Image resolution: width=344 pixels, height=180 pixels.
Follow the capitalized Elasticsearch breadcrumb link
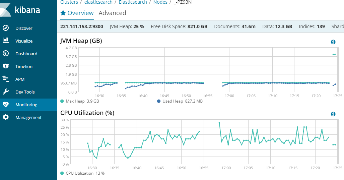pos(133,2)
